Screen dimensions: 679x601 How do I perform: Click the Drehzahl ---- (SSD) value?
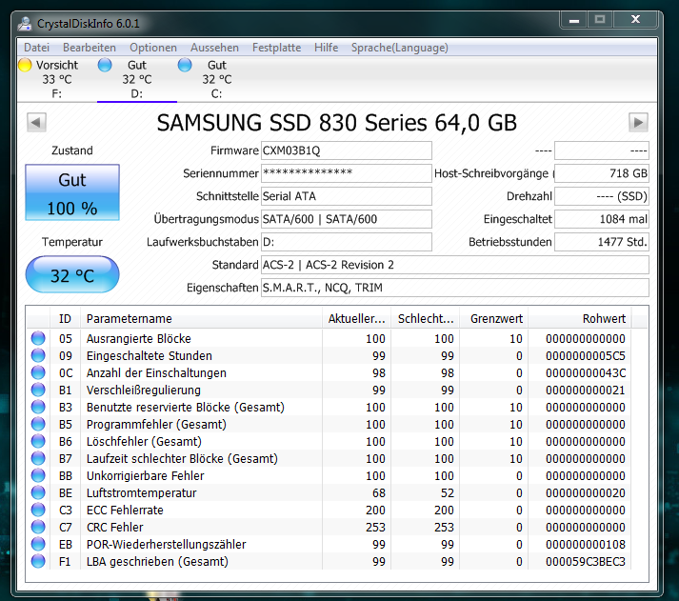(602, 196)
